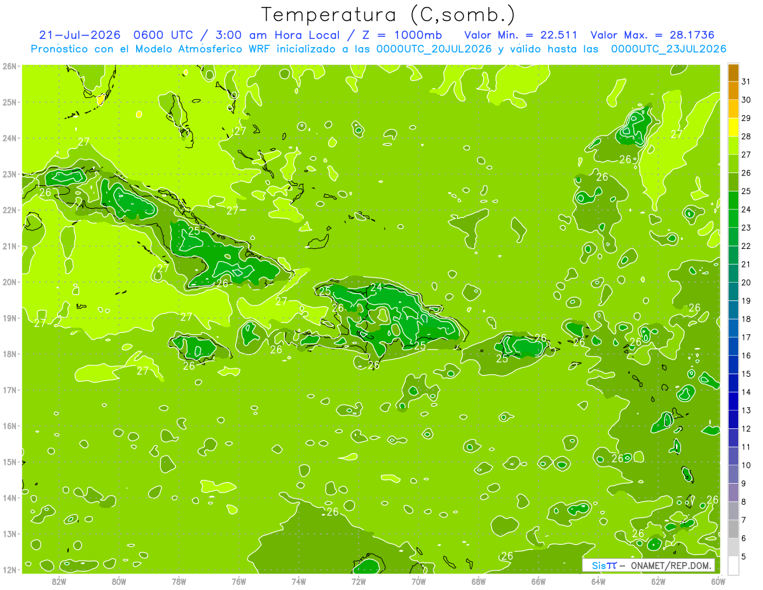This screenshot has height=590, width=763.
Task: Click the 66W longitude axis label
Action: (x=538, y=581)
